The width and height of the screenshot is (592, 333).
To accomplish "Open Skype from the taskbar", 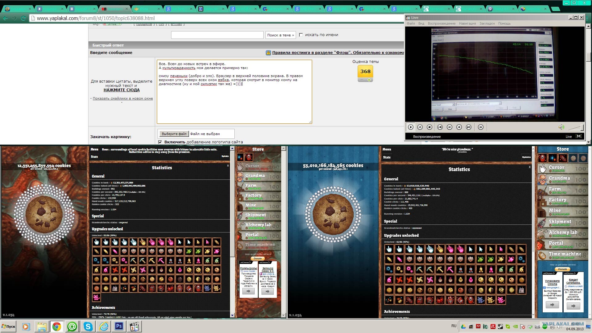I will [88, 327].
